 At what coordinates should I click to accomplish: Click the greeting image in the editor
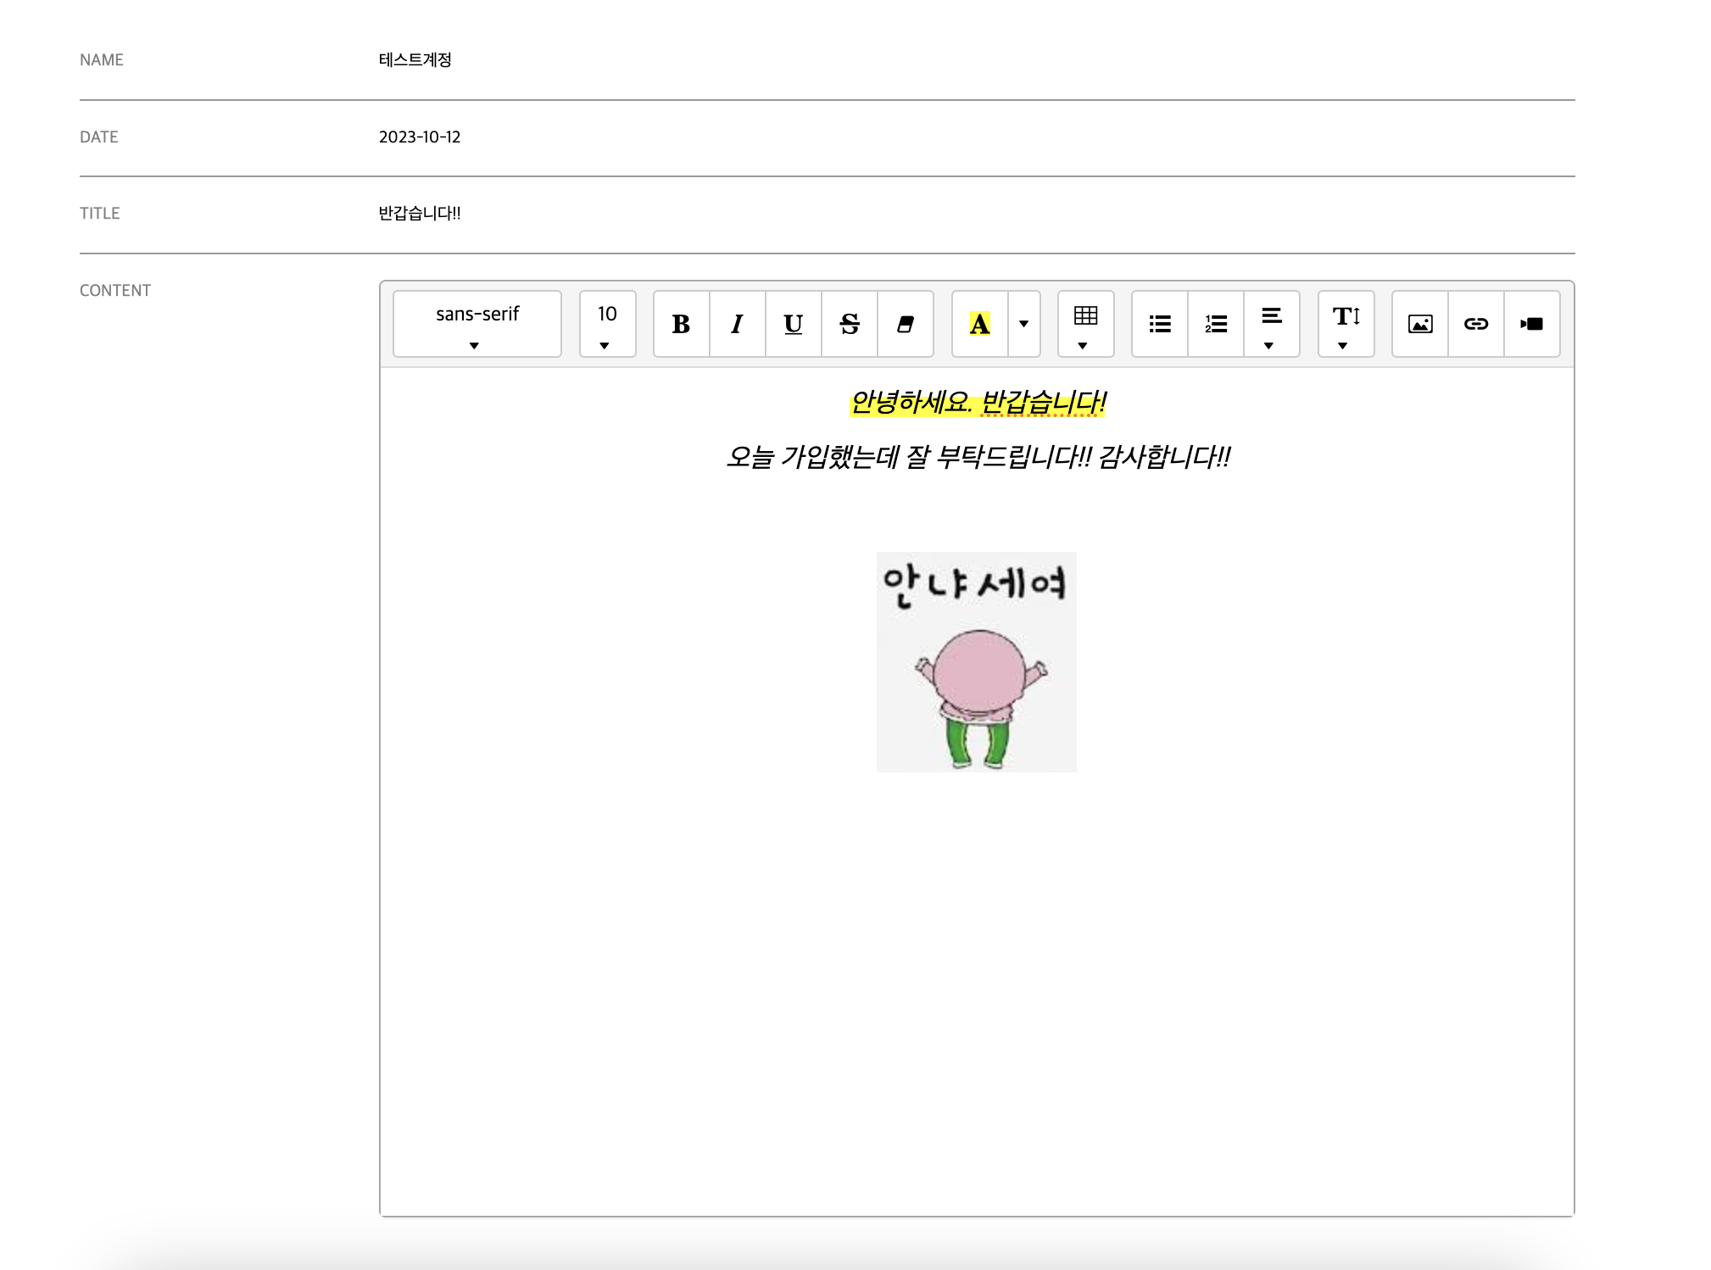coord(975,662)
